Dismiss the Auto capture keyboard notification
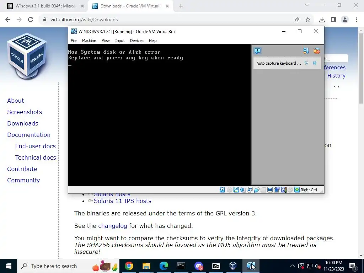 click(315, 63)
